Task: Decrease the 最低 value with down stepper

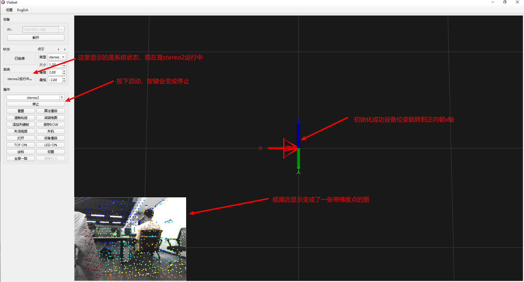Action: 64,81
